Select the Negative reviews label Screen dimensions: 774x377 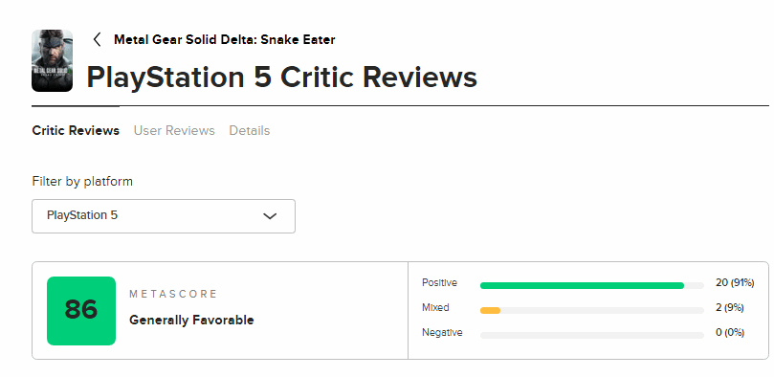pos(442,333)
